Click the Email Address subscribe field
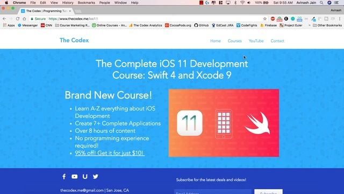 [213, 192]
